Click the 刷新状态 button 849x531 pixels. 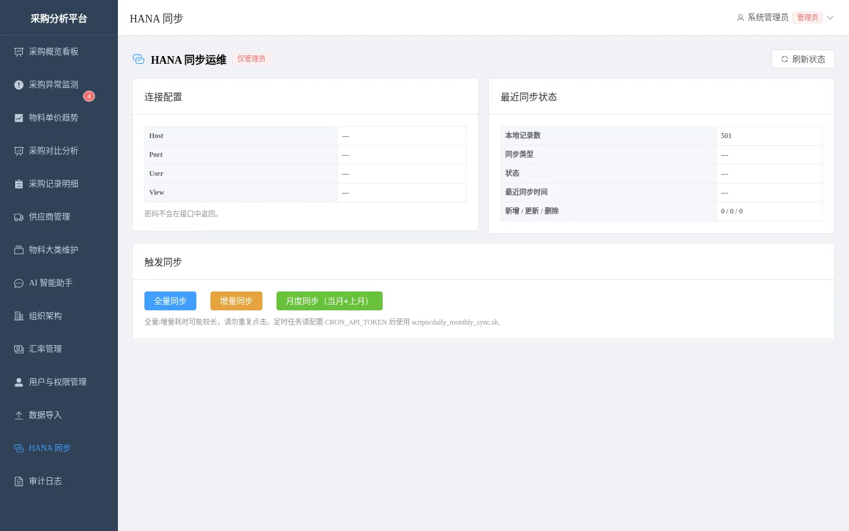tap(802, 59)
